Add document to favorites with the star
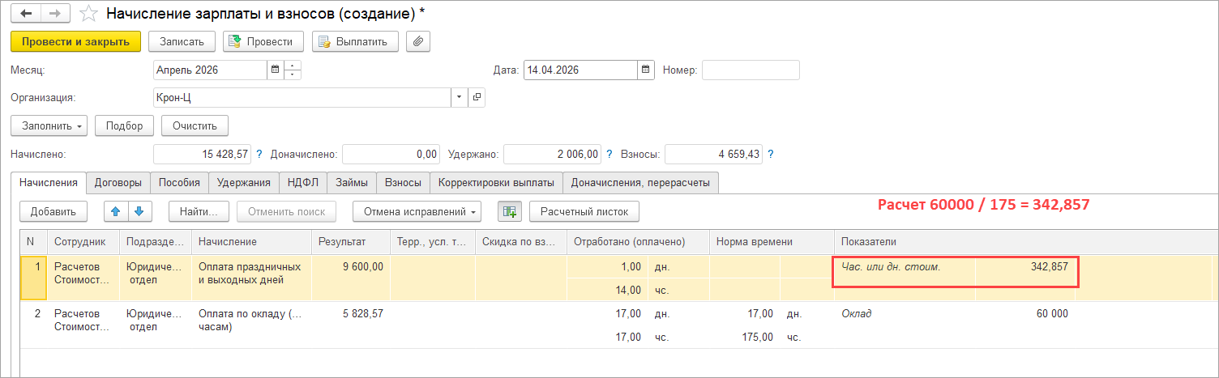 [x=92, y=14]
